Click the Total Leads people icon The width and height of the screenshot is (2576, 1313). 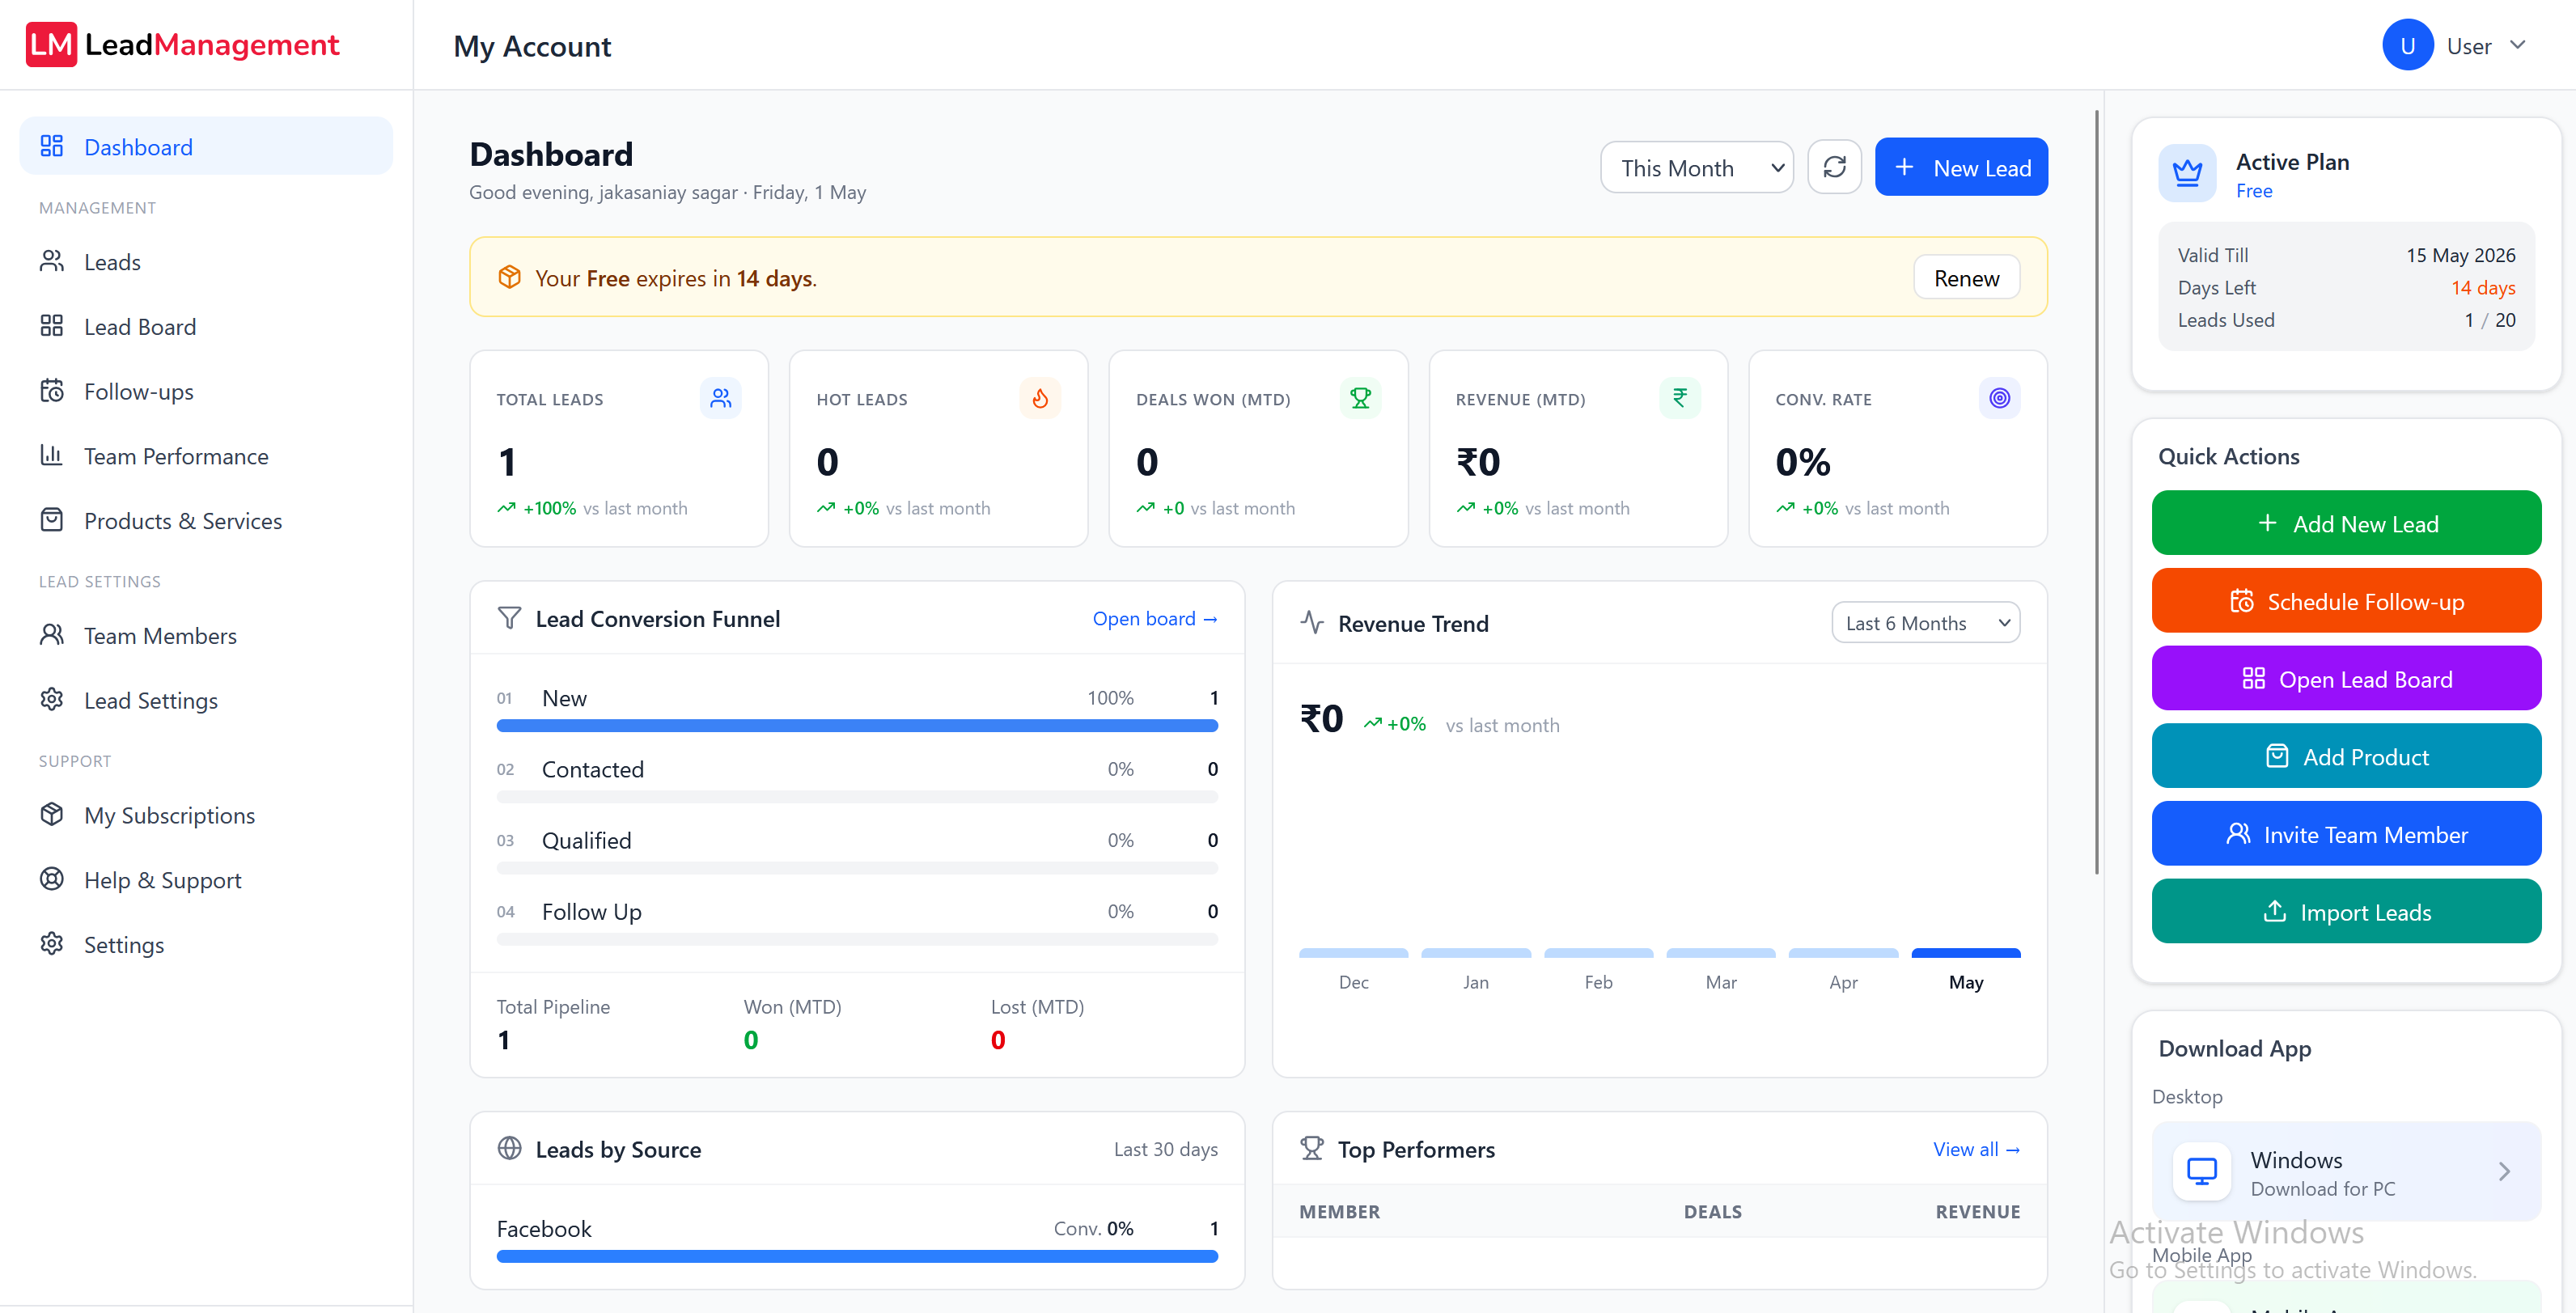pyautogui.click(x=720, y=398)
